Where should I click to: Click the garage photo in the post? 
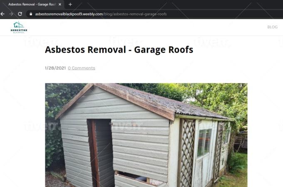(146, 135)
